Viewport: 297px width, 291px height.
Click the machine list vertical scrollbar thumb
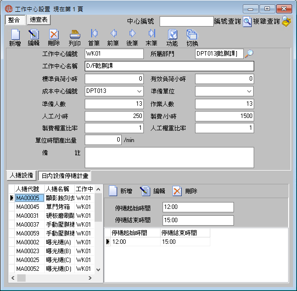(99, 207)
